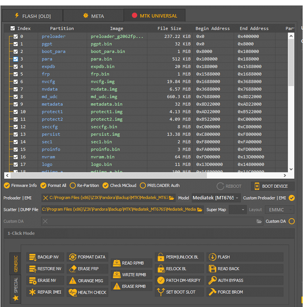
Task: Toggle the header select-all Index checkbox
Action: [x=13, y=29]
